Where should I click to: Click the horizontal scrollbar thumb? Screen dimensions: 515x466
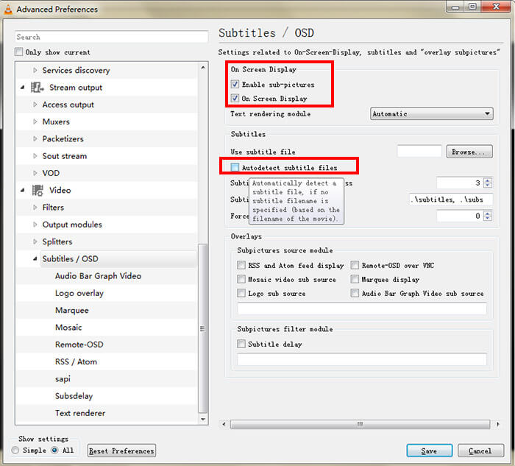click(360, 424)
